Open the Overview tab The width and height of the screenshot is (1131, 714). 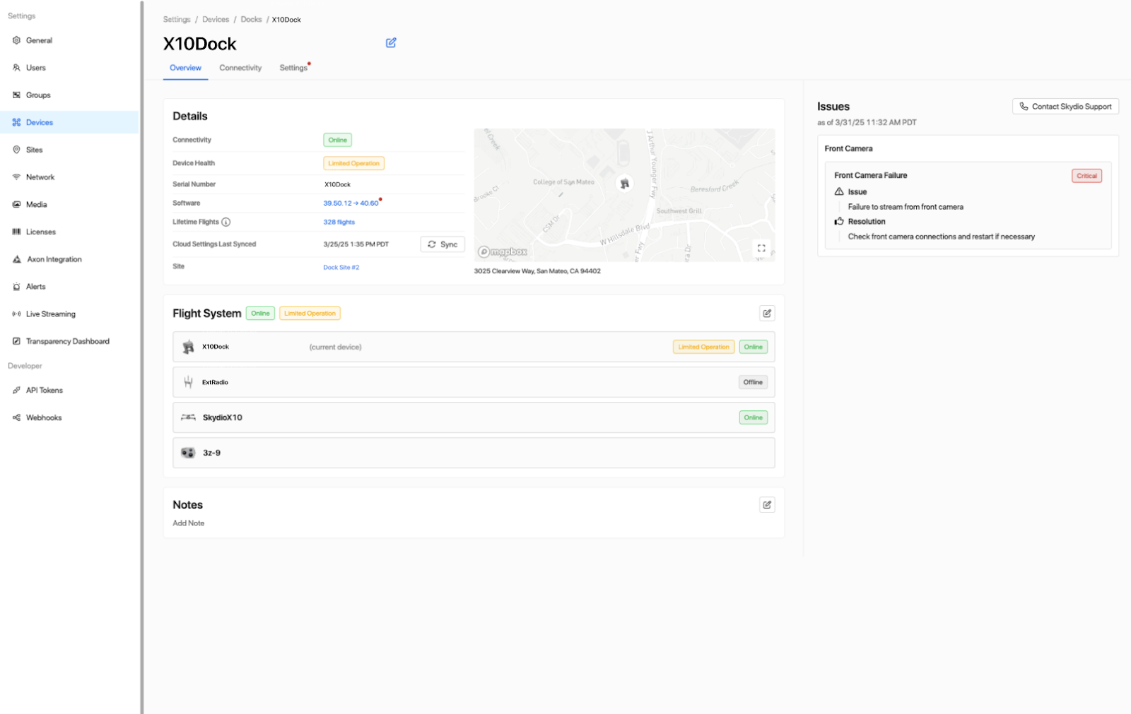point(185,68)
